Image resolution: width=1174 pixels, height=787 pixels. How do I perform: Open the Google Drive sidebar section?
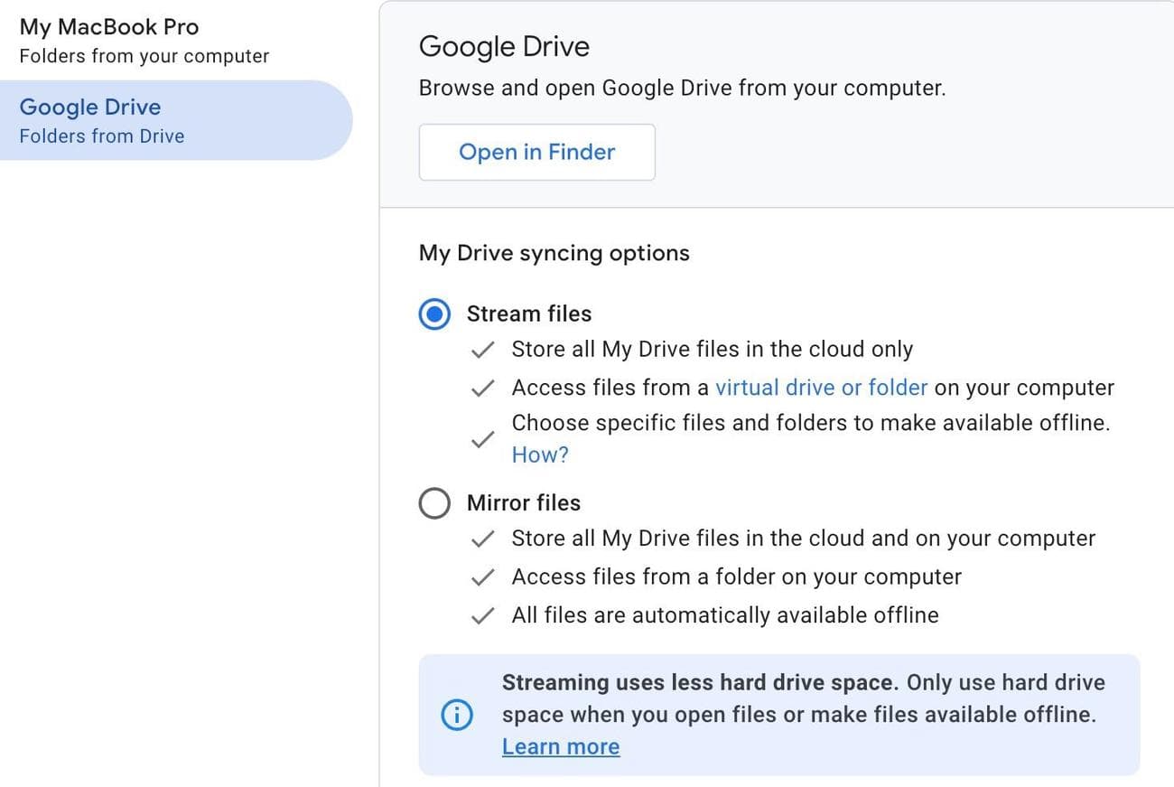[90, 107]
